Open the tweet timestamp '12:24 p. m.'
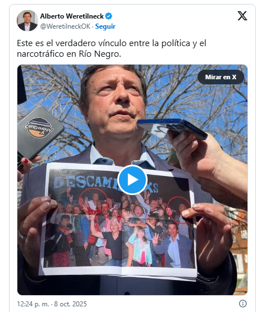The width and height of the screenshot is (280, 312). click(x=33, y=304)
